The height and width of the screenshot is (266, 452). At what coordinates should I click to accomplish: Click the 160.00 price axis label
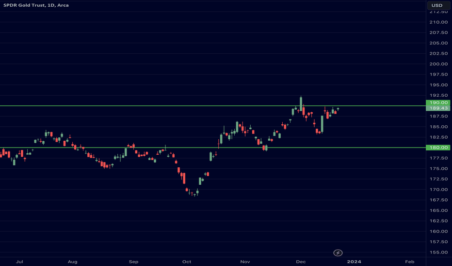pos(438,231)
